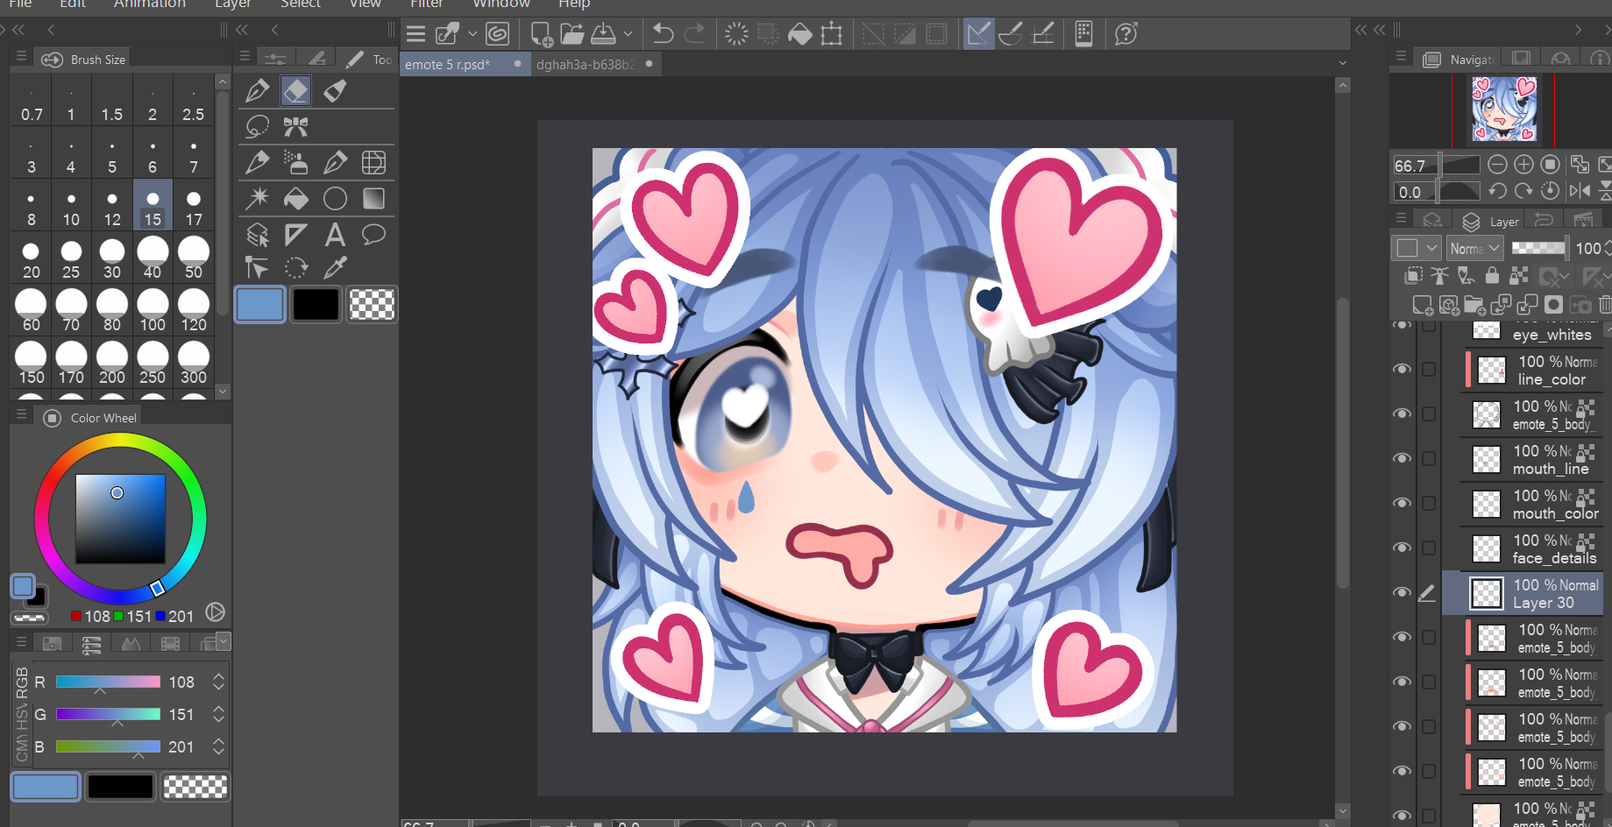The width and height of the screenshot is (1612, 827).
Task: Pick the Eyedropper tool
Action: coord(335,267)
